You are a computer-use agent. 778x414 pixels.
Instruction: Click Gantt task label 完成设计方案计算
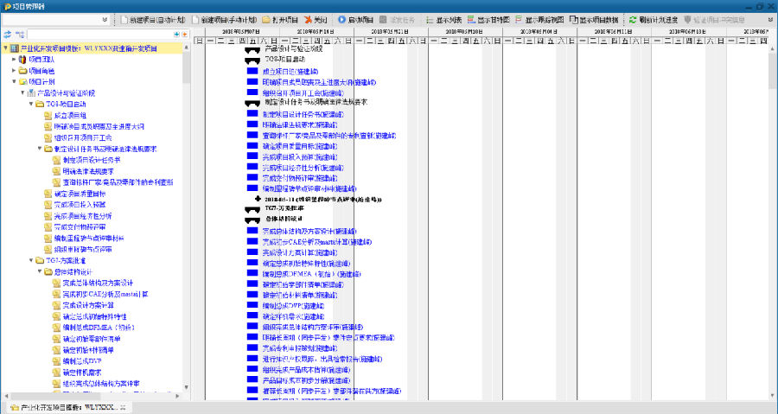(x=300, y=252)
